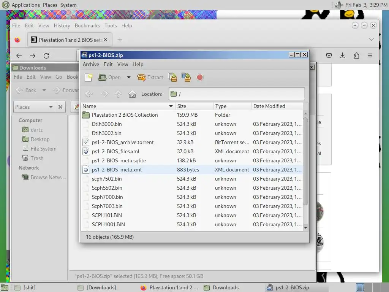Image resolution: width=389 pixels, height=292 pixels.
Task: Click the Location path input field
Action: (237, 94)
